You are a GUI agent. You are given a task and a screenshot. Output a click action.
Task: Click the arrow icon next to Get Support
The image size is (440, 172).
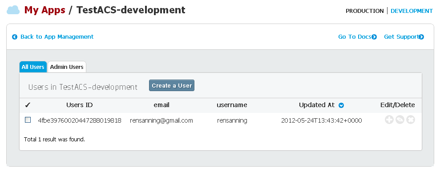tap(421, 37)
